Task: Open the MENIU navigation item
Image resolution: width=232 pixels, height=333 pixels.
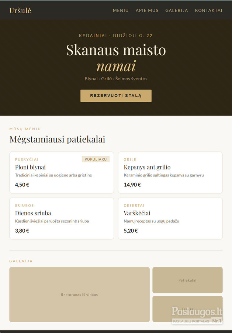Action: coord(121,10)
